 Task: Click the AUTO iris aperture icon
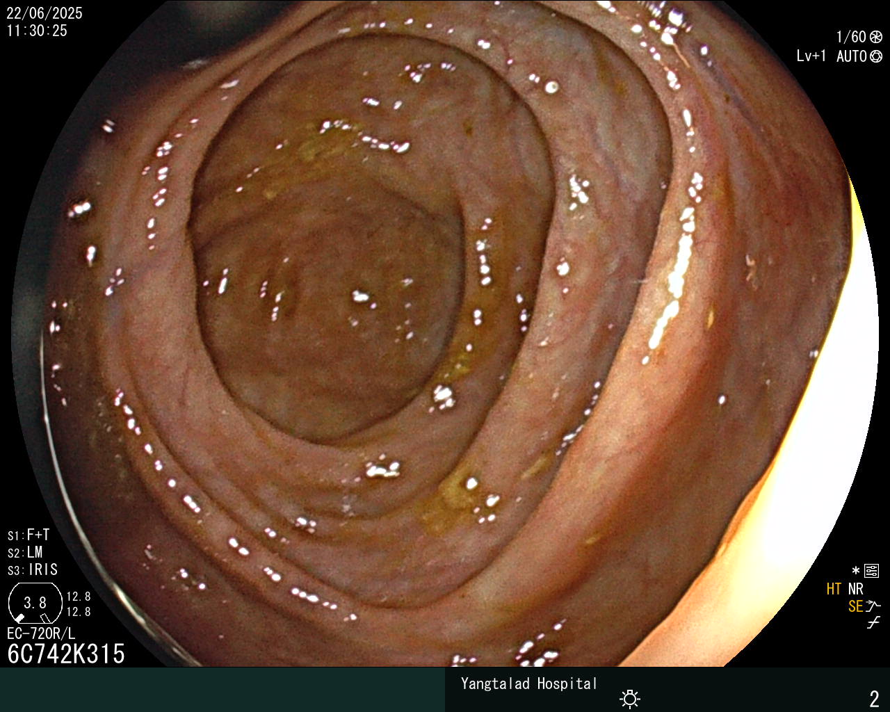coord(876,56)
